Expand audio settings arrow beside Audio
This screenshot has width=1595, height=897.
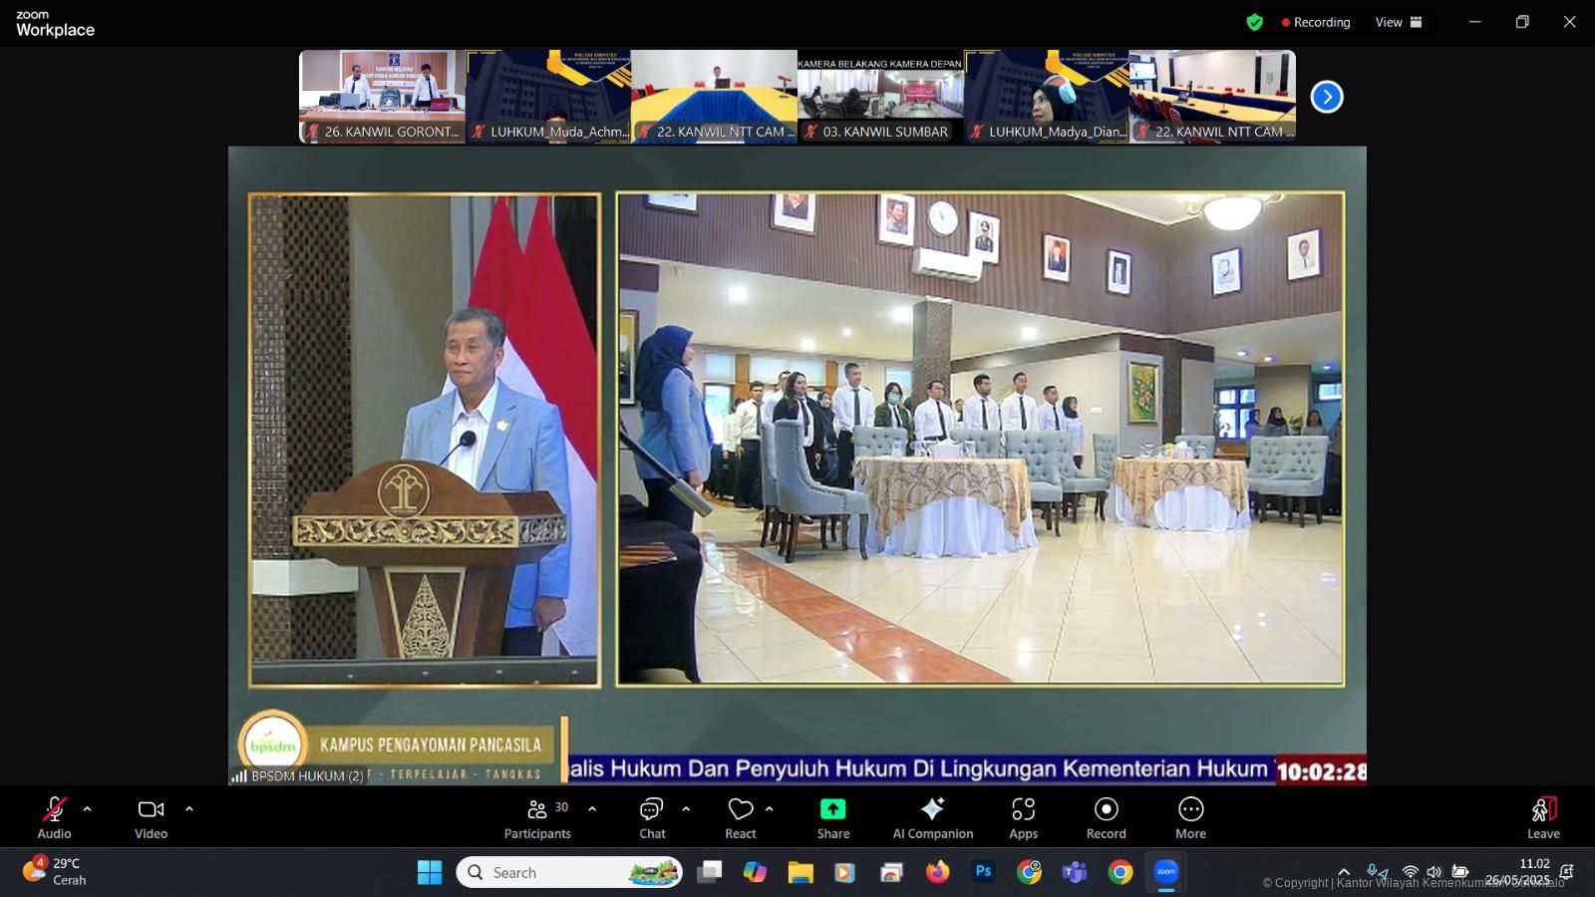pos(87,809)
